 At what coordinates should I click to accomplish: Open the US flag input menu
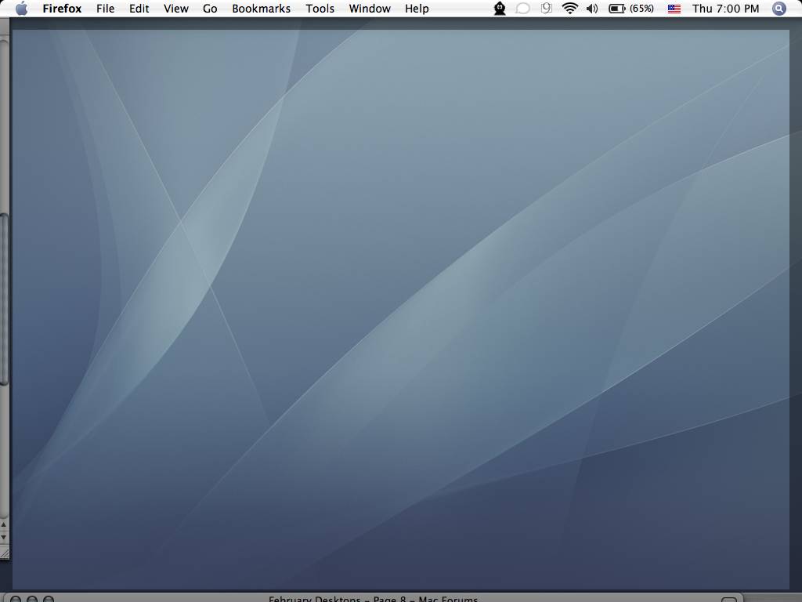coord(674,9)
